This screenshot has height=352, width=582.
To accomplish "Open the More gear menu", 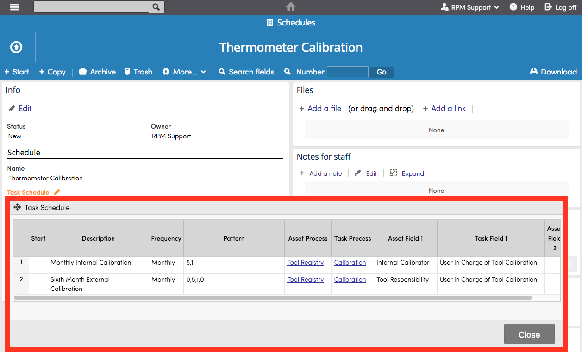I will coord(184,72).
